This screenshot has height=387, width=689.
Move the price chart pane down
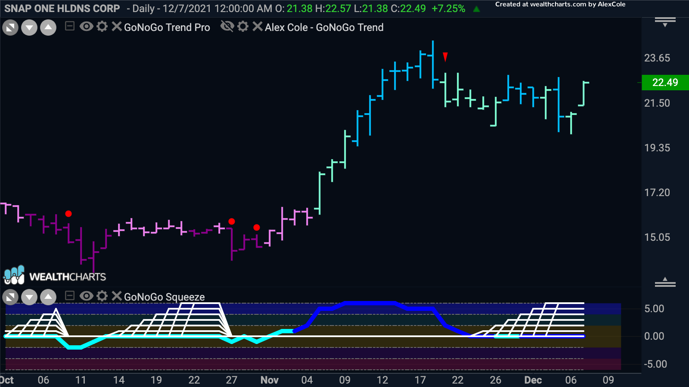click(29, 28)
